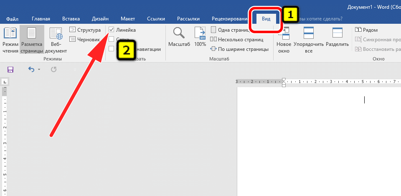The image size is (401, 196).
Task: Arrange All windows (Упорядочить все)
Action: click(x=309, y=40)
